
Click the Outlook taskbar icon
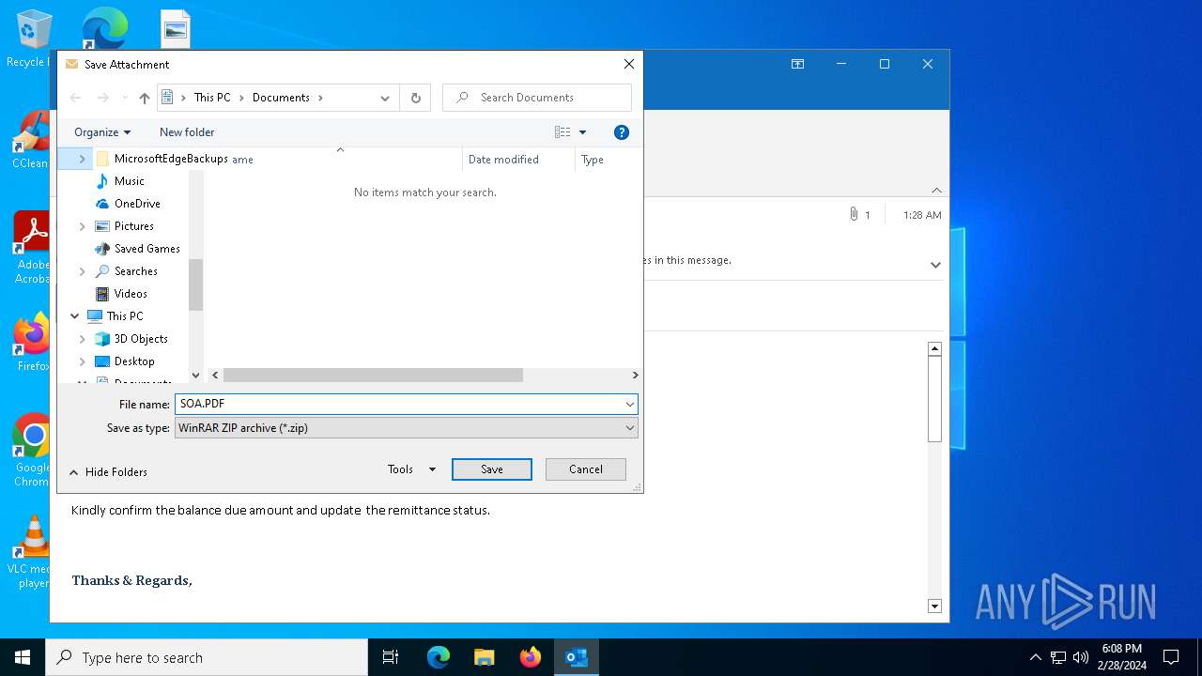577,657
